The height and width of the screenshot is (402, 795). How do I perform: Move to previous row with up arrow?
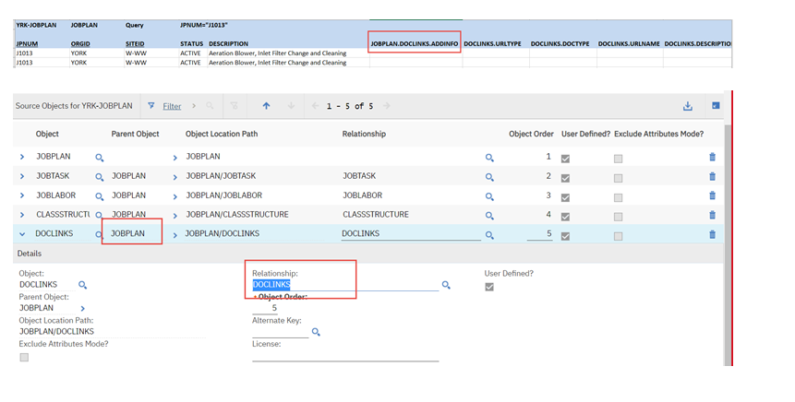coord(266,106)
